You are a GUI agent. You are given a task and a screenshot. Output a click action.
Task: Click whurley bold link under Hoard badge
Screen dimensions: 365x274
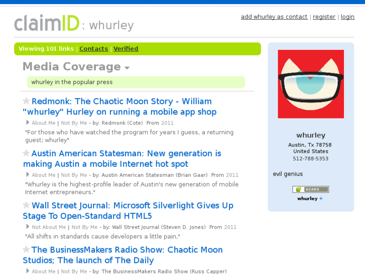307,199
